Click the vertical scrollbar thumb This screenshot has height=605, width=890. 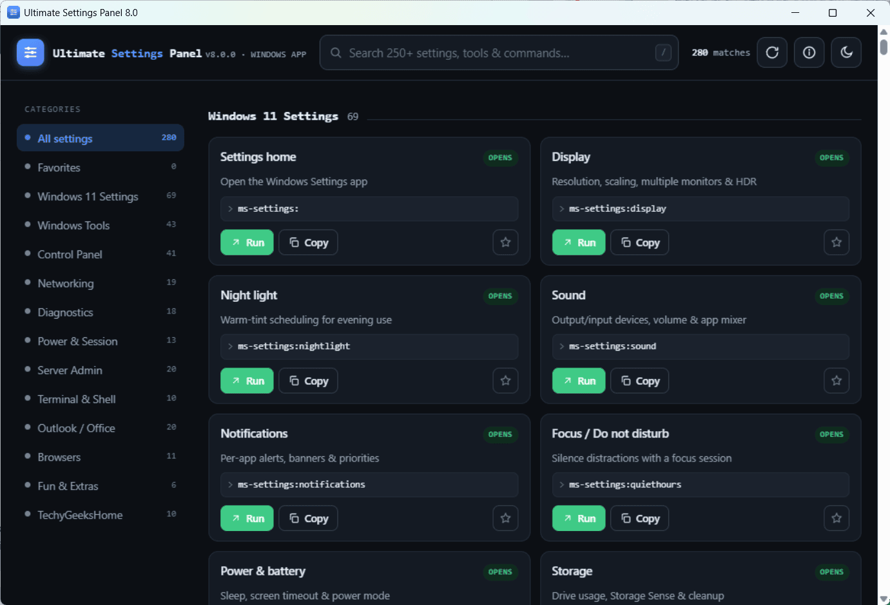pyautogui.click(x=884, y=47)
